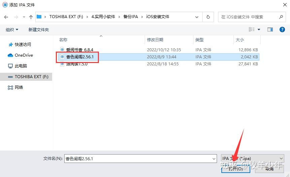Image resolution: width=290 pixels, height=177 pixels.
Task: Select 4.实用小软件 in address path
Action: click(x=103, y=17)
